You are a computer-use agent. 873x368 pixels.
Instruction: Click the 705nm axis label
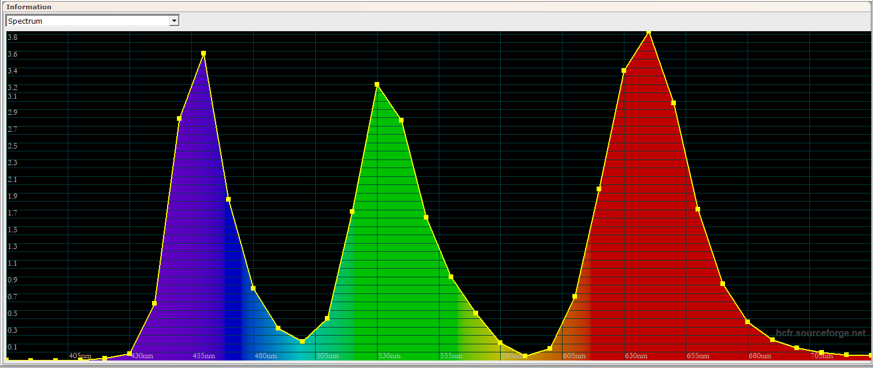coord(822,356)
